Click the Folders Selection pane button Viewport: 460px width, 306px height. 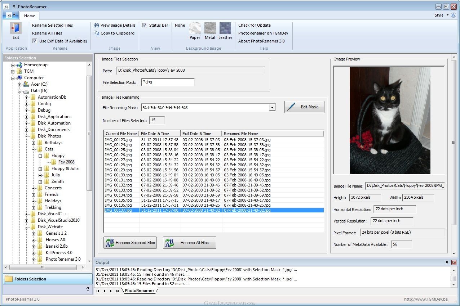pos(48,279)
